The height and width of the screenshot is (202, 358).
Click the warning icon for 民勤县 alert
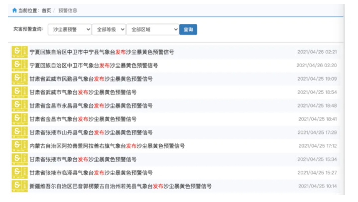point(19,79)
